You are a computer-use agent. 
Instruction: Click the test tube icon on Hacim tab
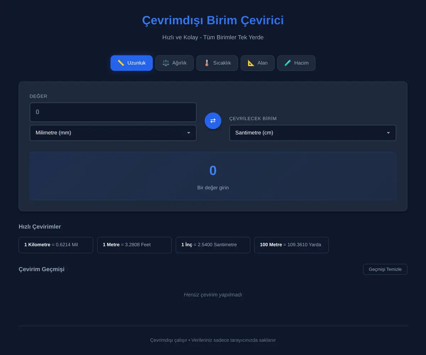tap(288, 63)
